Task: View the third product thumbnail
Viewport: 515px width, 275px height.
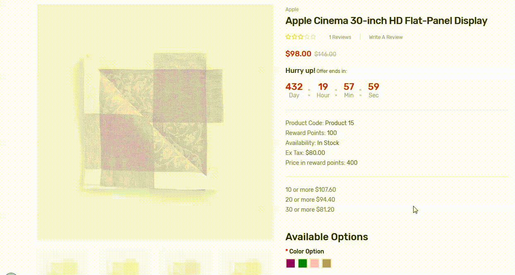Action: pos(186,263)
